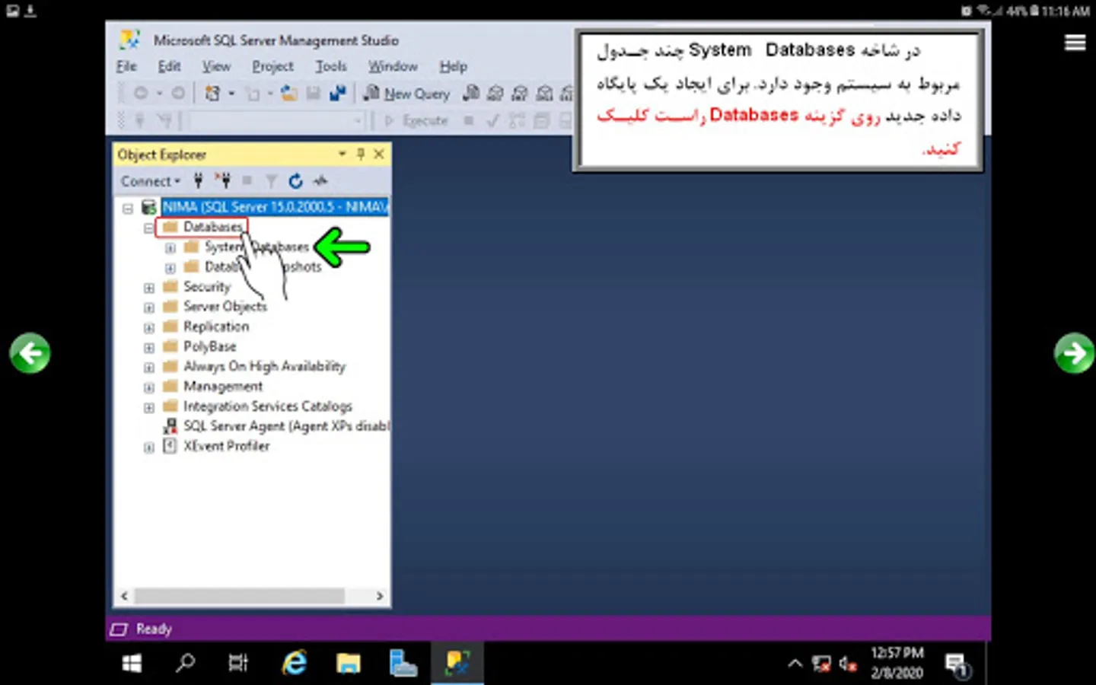Open a Database Engine Query from toolbar icon
Viewport: 1096px width, 685px height.
[x=471, y=93]
